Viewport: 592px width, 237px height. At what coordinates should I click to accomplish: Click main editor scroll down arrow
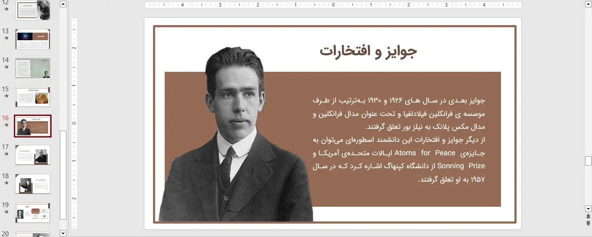588,208
